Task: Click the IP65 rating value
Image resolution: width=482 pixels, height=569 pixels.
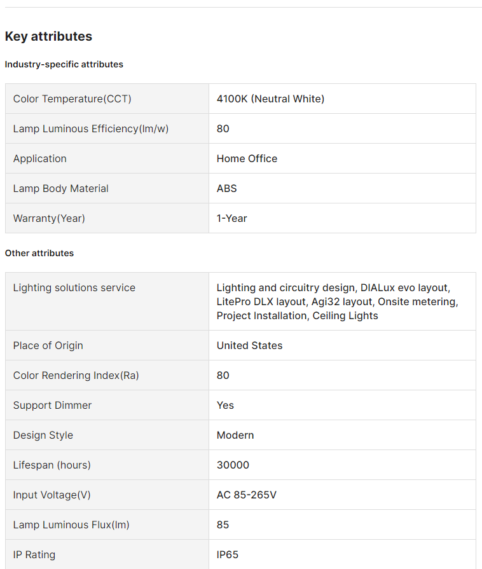Action: coord(228,554)
